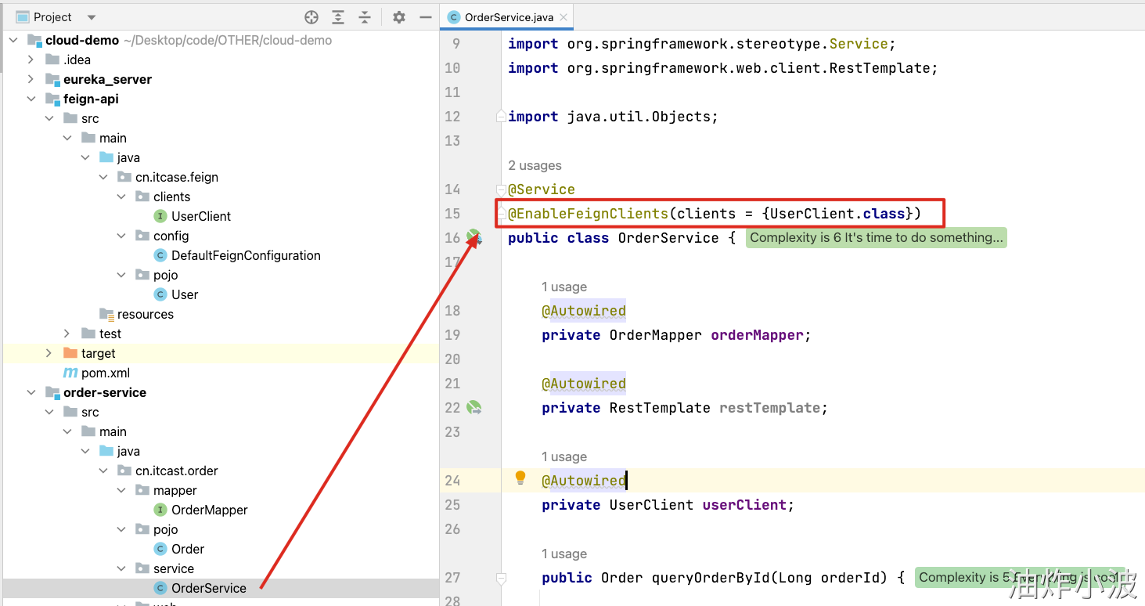Screen dimensions: 1145x606
Task: Hide the Project tool window
Action: coord(426,17)
